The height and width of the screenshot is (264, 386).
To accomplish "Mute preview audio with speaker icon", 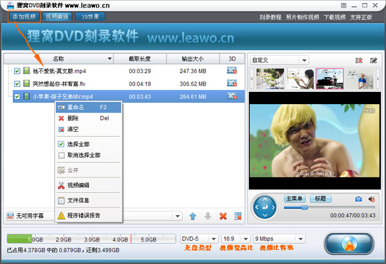I will click(x=371, y=199).
